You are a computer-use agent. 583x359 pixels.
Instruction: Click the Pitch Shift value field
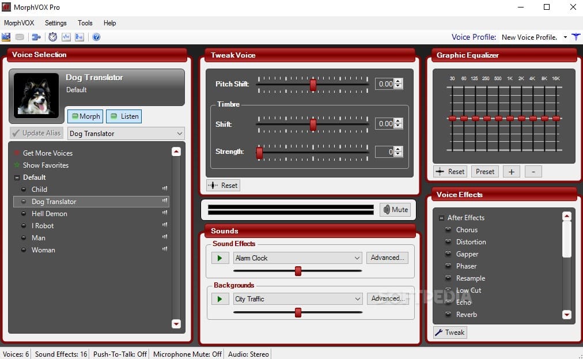point(385,84)
